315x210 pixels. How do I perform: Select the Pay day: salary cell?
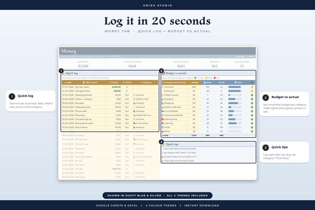pos(82,87)
